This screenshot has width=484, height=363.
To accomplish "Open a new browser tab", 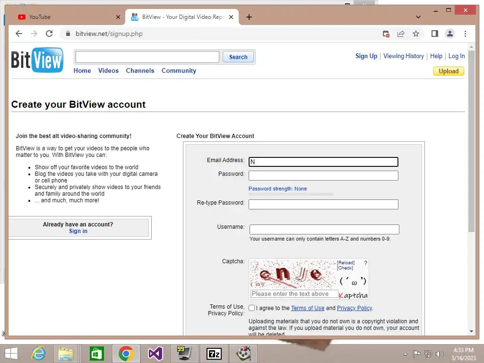I will click(x=249, y=17).
